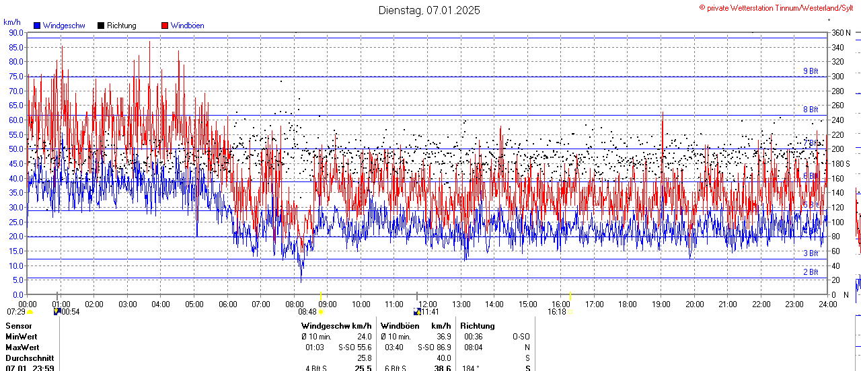Click the km/h axis unit label
The width and height of the screenshot is (861, 371).
pos(12,22)
